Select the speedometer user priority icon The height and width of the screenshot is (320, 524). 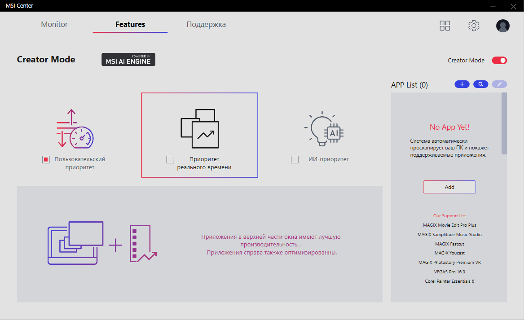[75, 129]
